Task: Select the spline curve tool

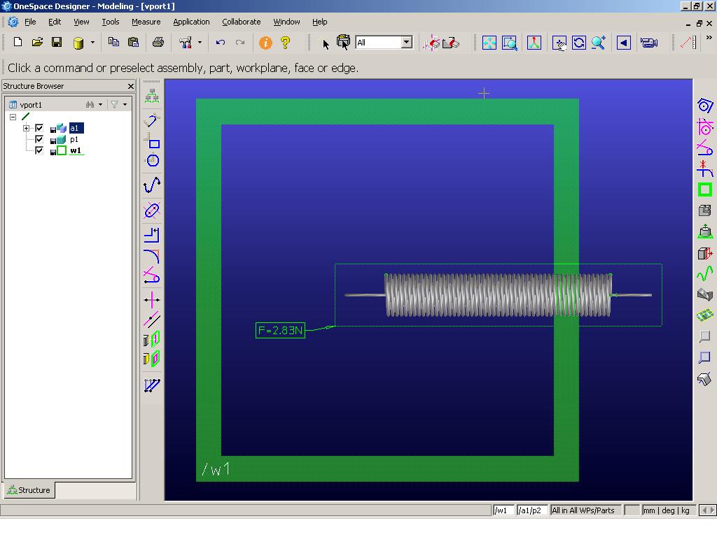Action: pyautogui.click(x=152, y=185)
